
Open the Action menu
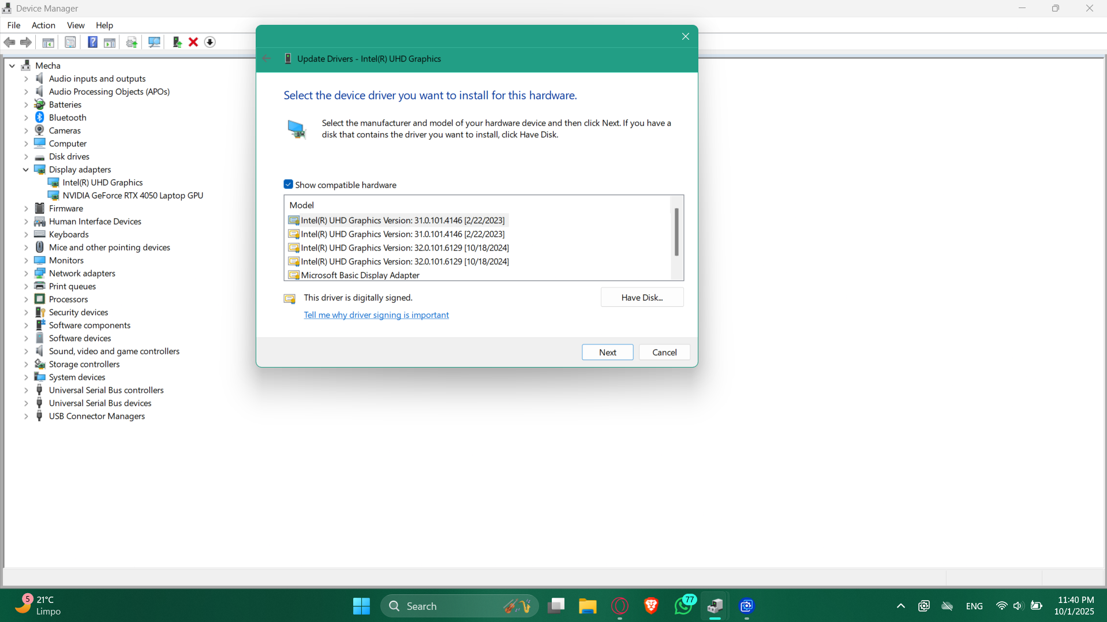pos(43,25)
